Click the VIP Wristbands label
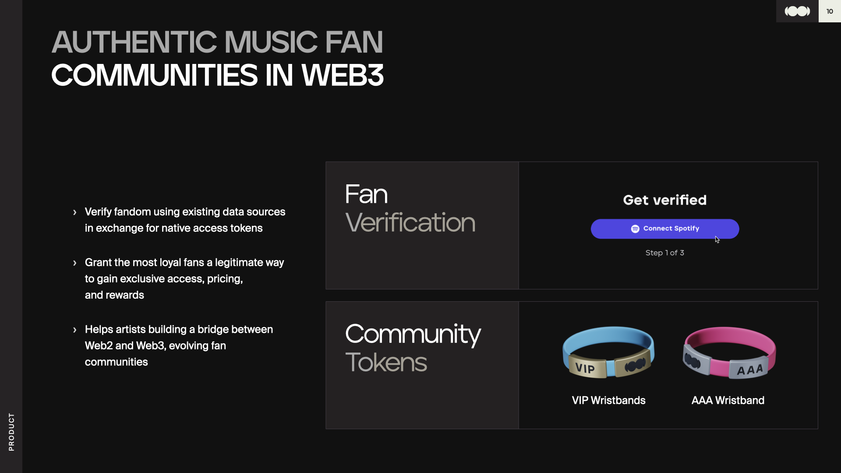This screenshot has height=473, width=841. coord(608,400)
